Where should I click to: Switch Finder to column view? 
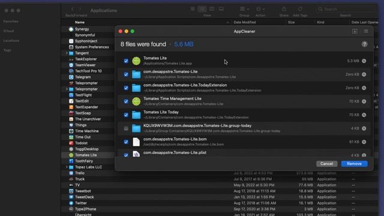212,9
